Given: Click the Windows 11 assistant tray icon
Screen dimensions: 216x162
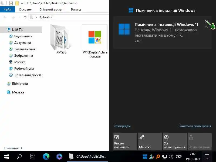Looking at the screenshot, I should pos(145,157).
